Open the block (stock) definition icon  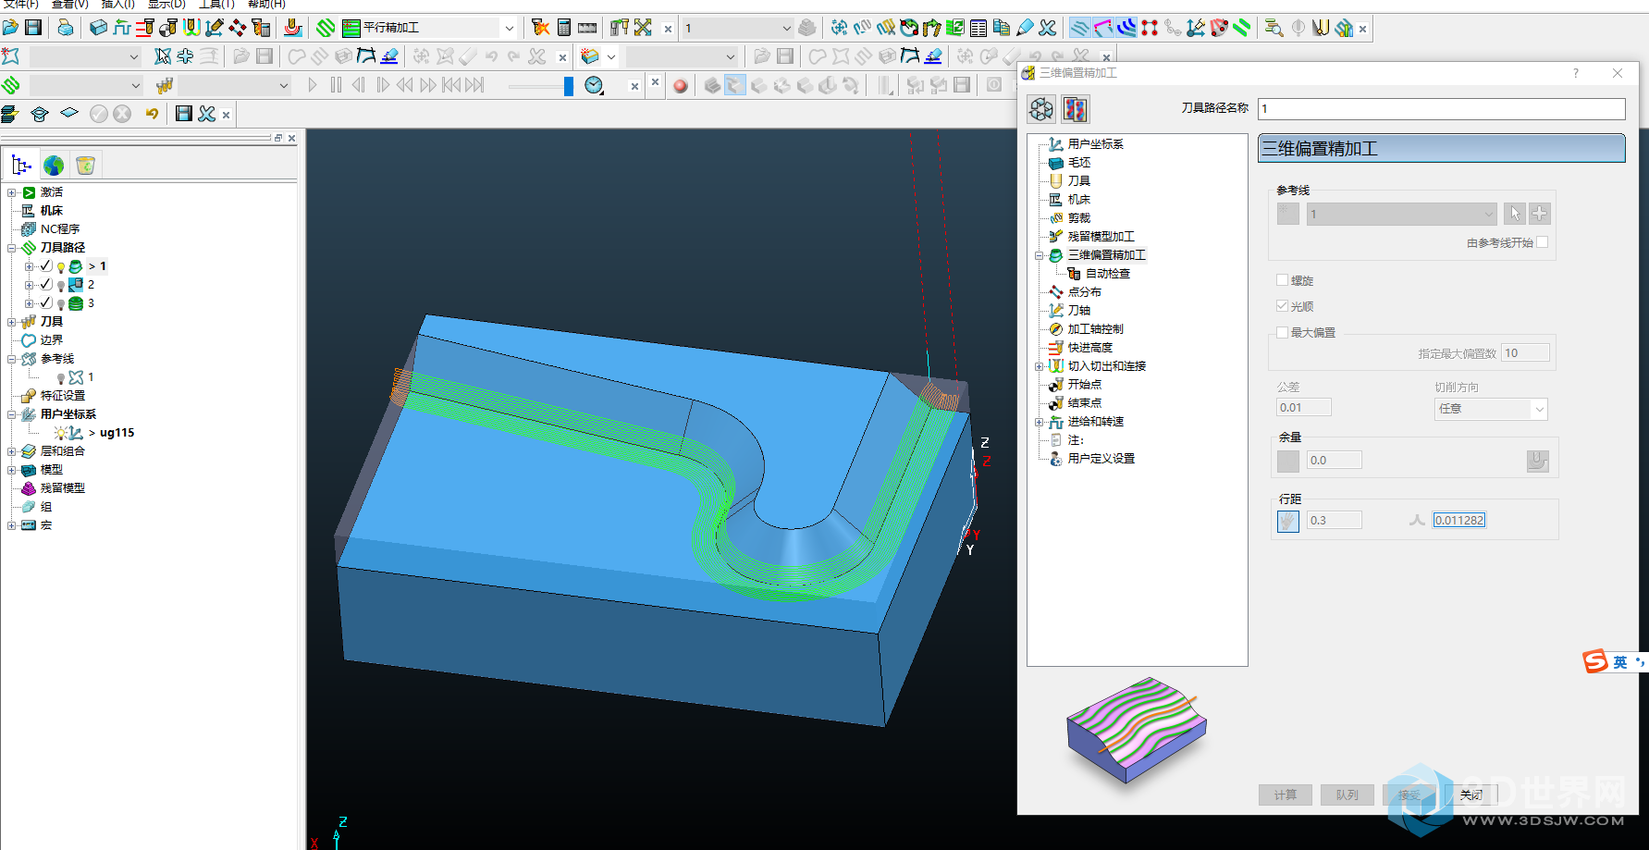[98, 28]
